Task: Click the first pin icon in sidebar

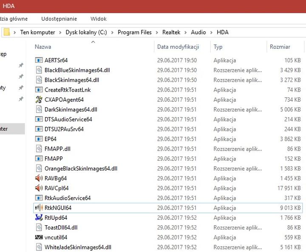Action: coord(21,65)
